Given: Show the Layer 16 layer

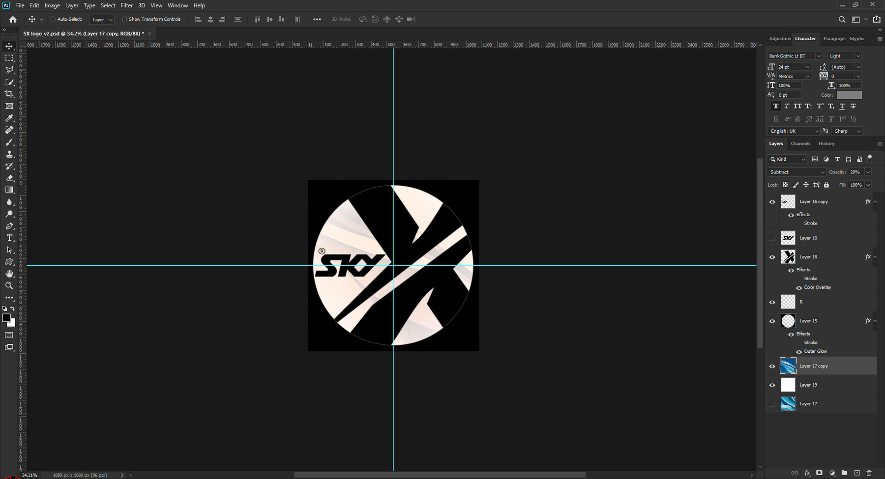Looking at the screenshot, I should click(x=772, y=238).
